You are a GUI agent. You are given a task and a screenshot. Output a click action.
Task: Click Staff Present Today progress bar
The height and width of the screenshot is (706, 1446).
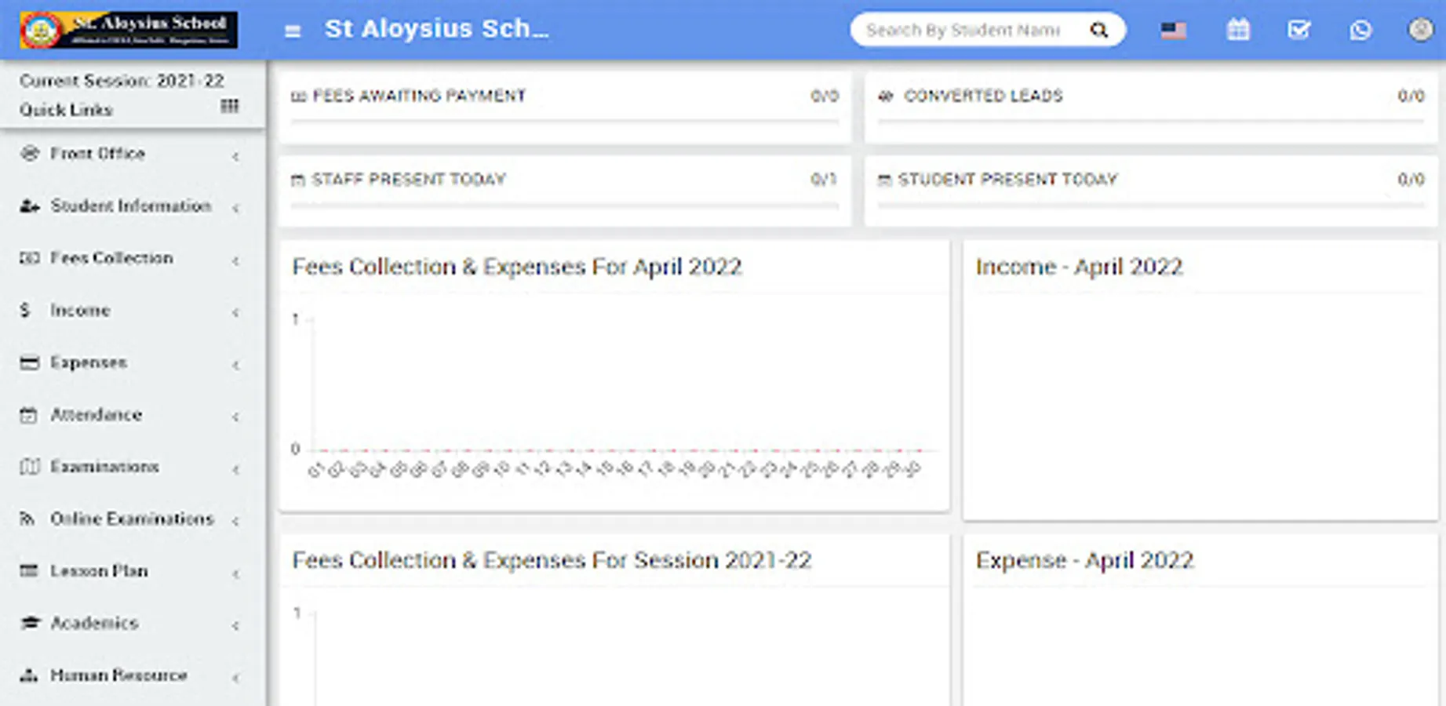coord(564,206)
